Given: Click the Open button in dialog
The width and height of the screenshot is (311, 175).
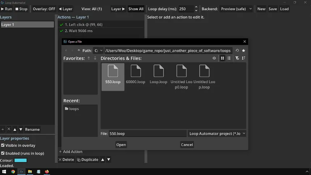Looking at the screenshot, I should click(121, 145).
